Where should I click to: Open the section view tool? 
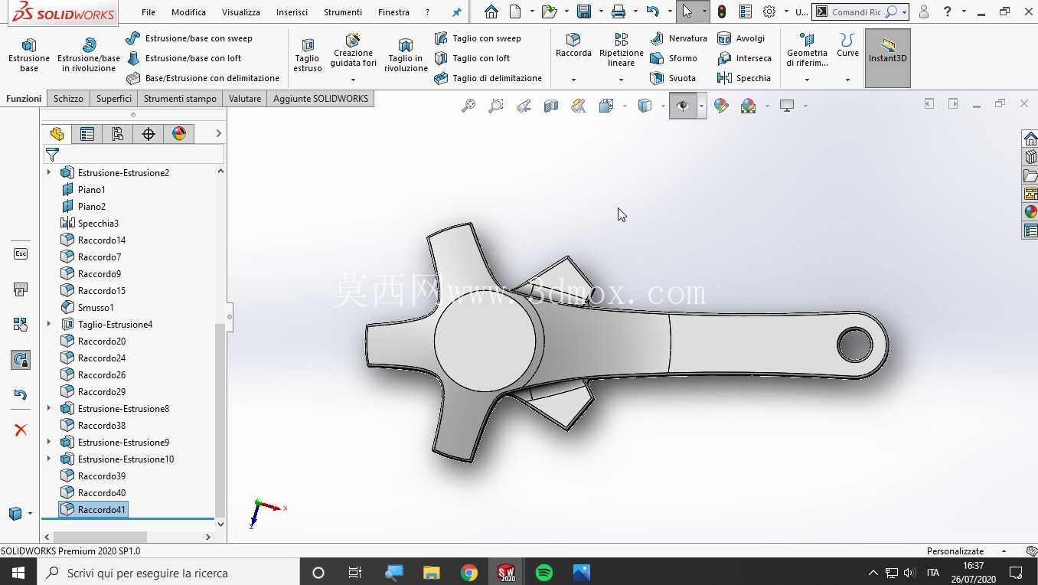click(x=551, y=106)
